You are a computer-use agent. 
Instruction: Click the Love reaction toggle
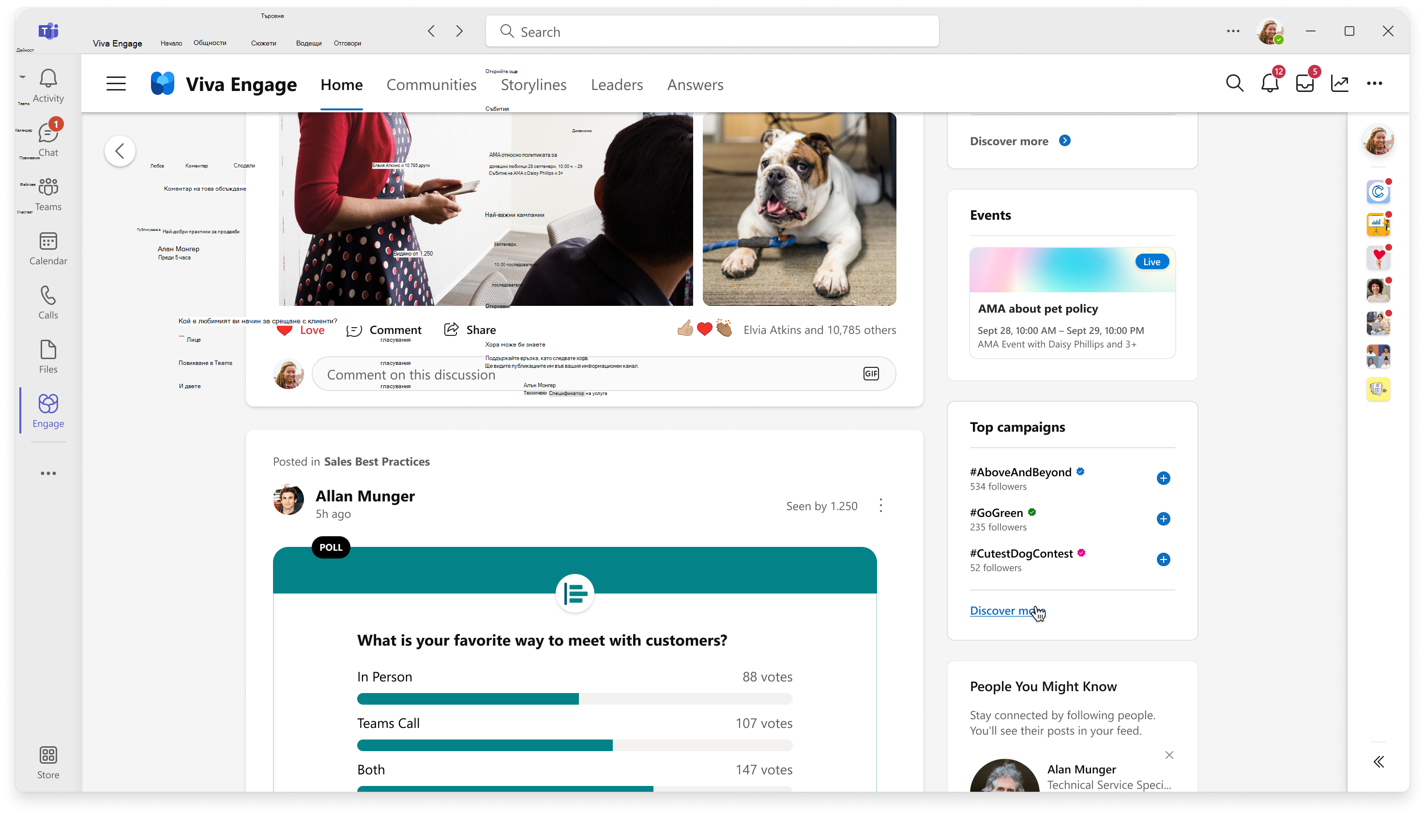(x=299, y=330)
